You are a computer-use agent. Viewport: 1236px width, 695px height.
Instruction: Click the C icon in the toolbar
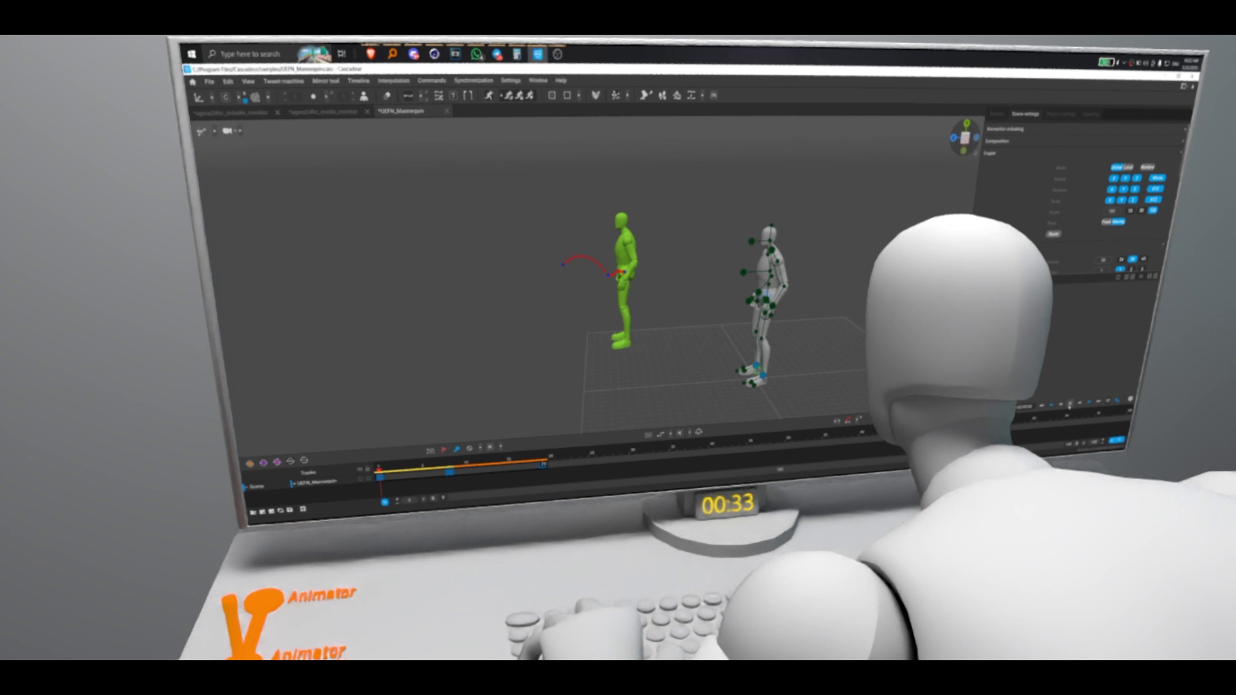coord(225,97)
